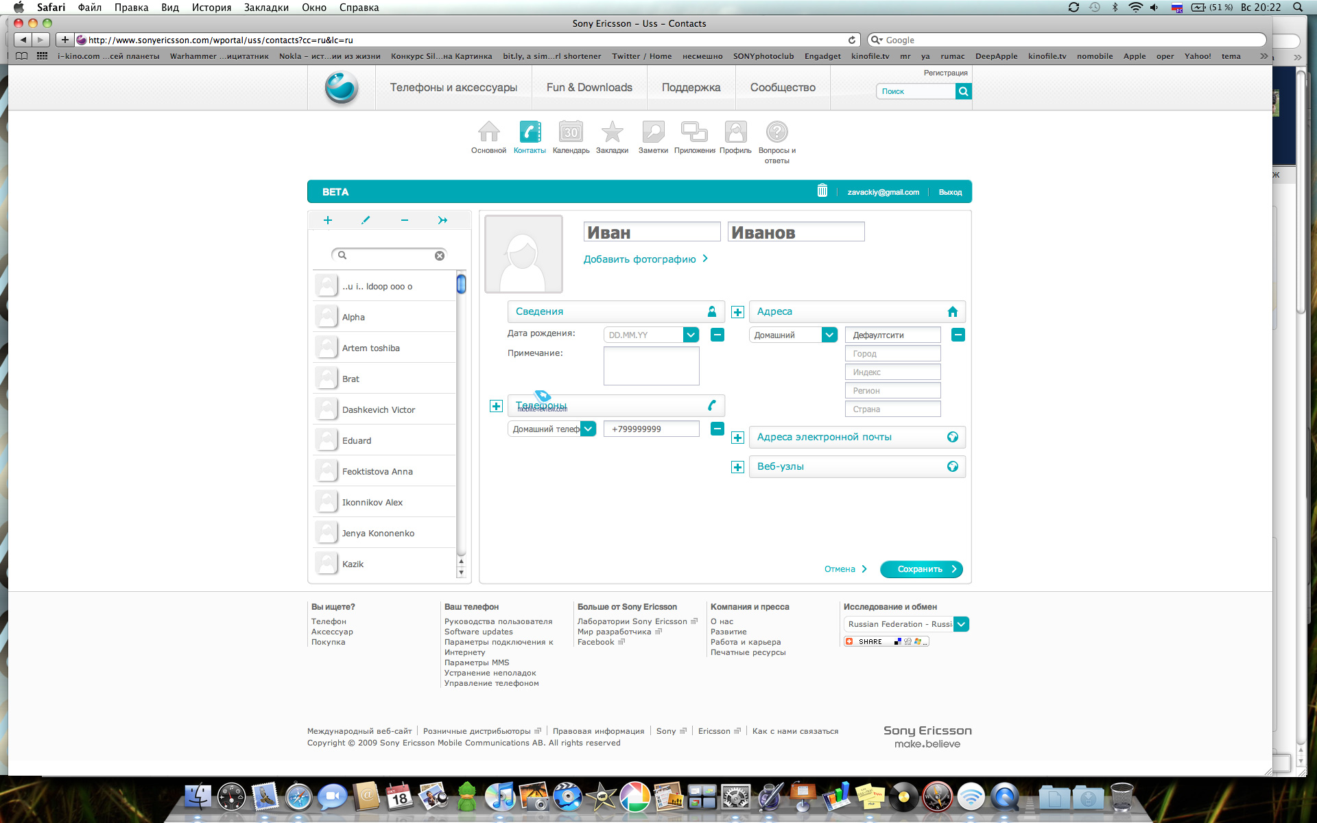The width and height of the screenshot is (1317, 823).
Task: Open the birthday date dropdown
Action: tap(691, 335)
